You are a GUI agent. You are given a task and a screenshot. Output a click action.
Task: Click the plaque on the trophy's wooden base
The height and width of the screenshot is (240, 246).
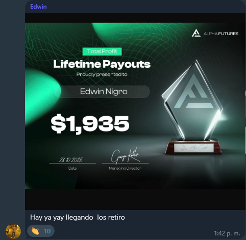(194, 148)
